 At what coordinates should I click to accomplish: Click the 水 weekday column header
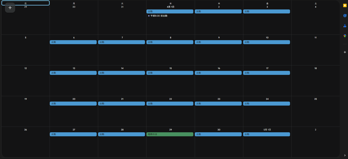(171, 3)
